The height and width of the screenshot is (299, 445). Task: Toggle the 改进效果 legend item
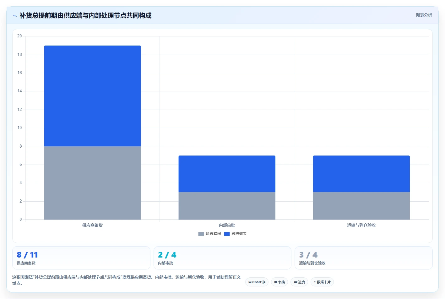coord(235,234)
